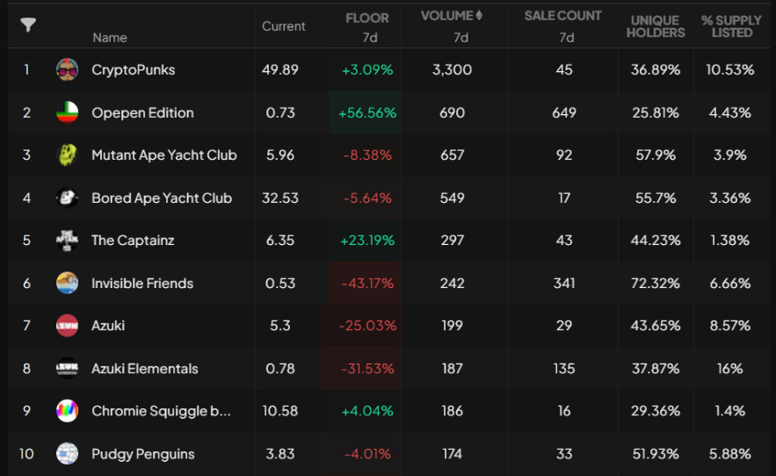Image resolution: width=776 pixels, height=476 pixels.
Task: Click Azuki Elementals supply listed 16%
Action: 730,369
